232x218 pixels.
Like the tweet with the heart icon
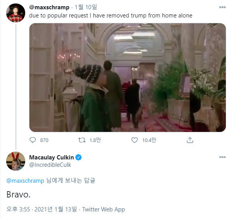tap(134, 140)
